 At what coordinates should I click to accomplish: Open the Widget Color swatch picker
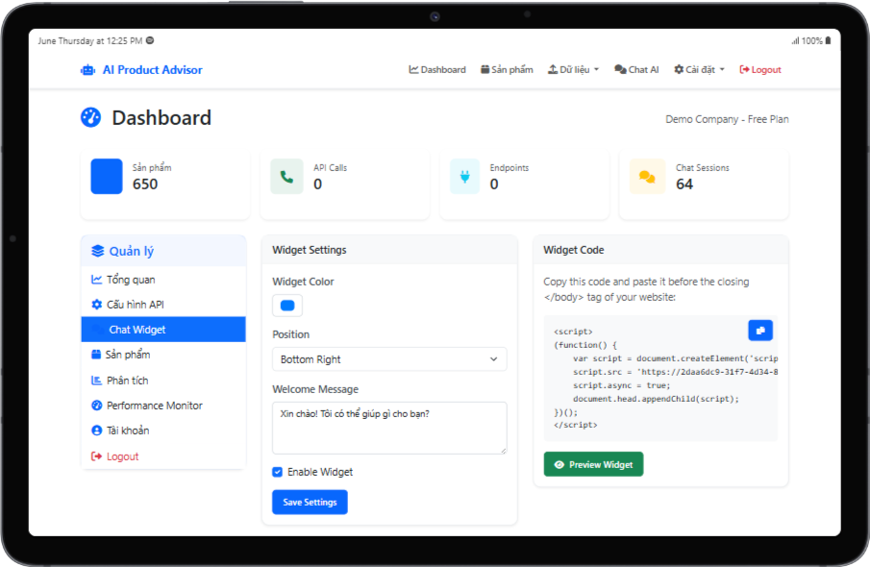[287, 306]
